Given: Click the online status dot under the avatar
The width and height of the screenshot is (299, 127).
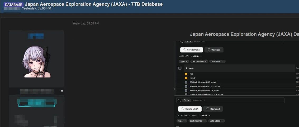Looking at the screenshot, I should [x=62, y=91].
